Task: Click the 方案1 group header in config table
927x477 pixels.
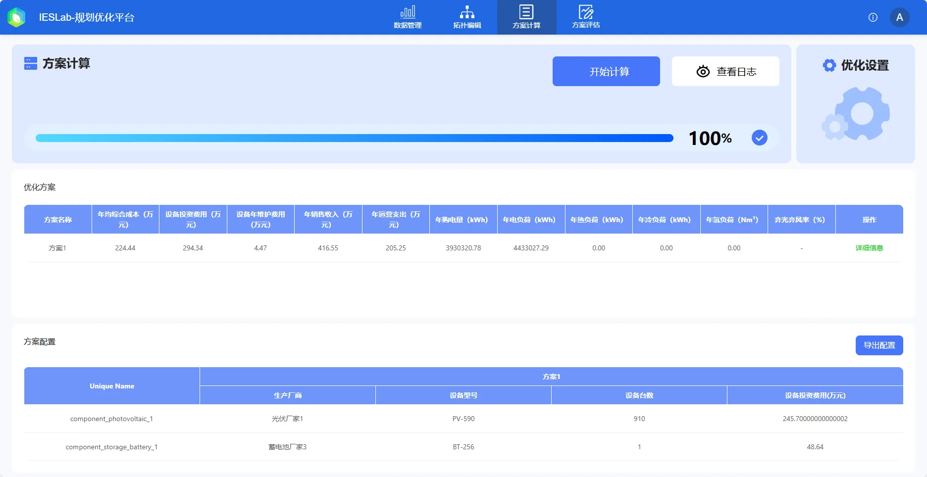Action: coord(552,377)
